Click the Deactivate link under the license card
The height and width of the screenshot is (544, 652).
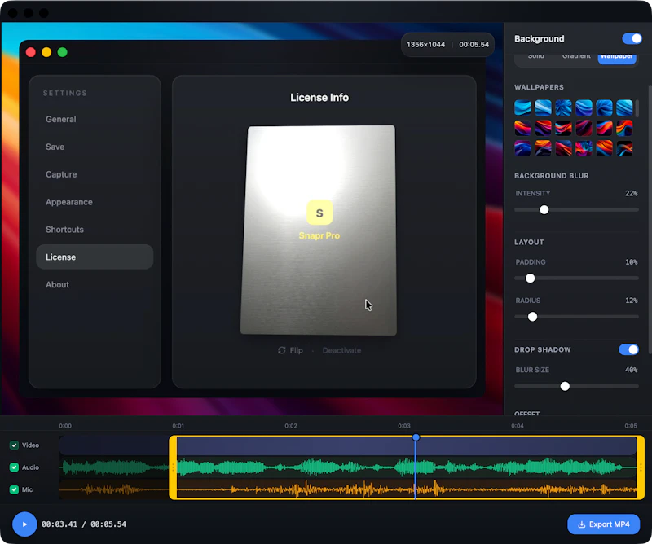[341, 350]
